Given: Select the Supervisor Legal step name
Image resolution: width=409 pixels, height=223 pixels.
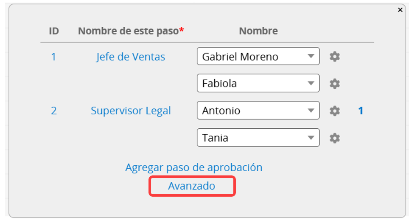Looking at the screenshot, I should point(131,111).
